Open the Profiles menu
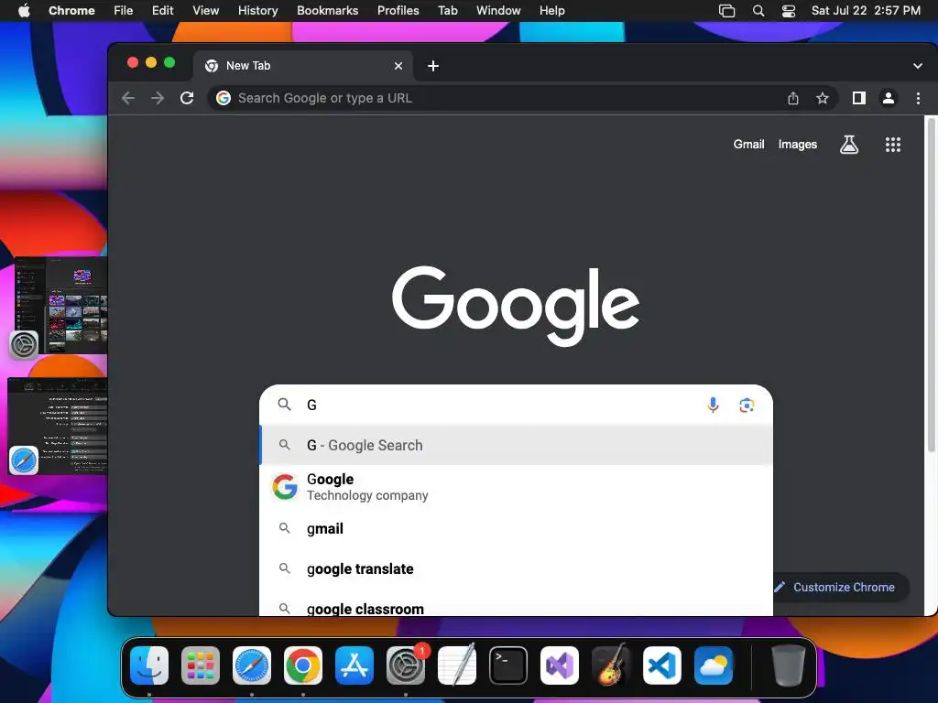The width and height of the screenshot is (938, 703). (x=398, y=11)
